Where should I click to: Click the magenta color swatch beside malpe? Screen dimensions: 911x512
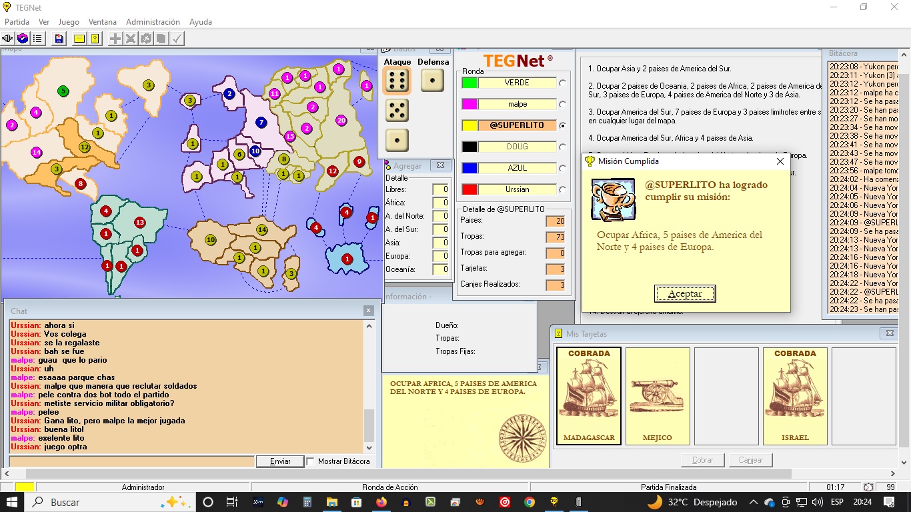click(470, 105)
